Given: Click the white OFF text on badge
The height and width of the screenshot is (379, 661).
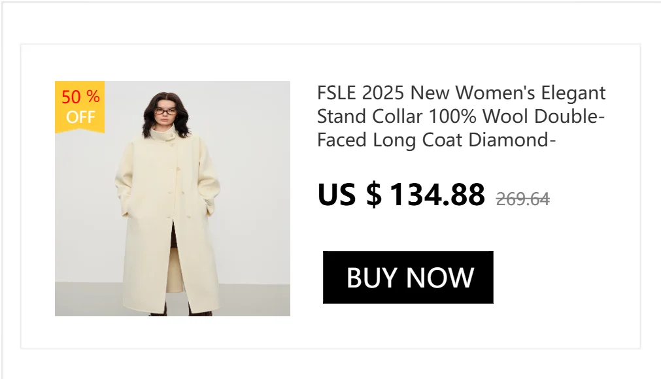Looking at the screenshot, I should click(80, 117).
